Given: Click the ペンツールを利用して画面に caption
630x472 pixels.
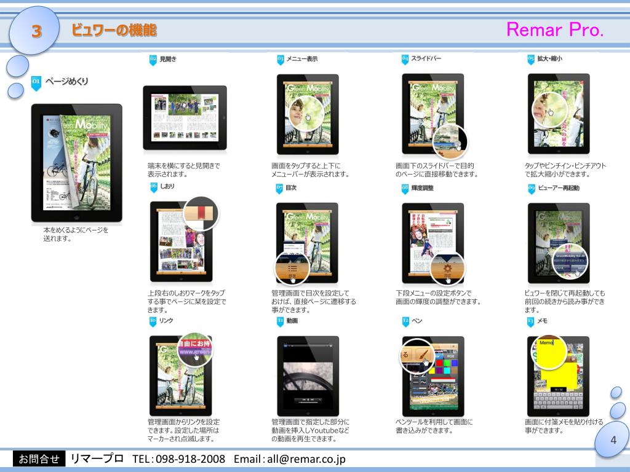Looking at the screenshot, I should [x=434, y=427].
